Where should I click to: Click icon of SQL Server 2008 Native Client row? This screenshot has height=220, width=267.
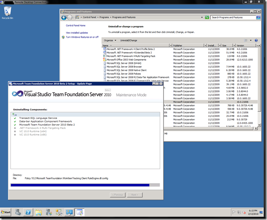[x=105, y=70]
